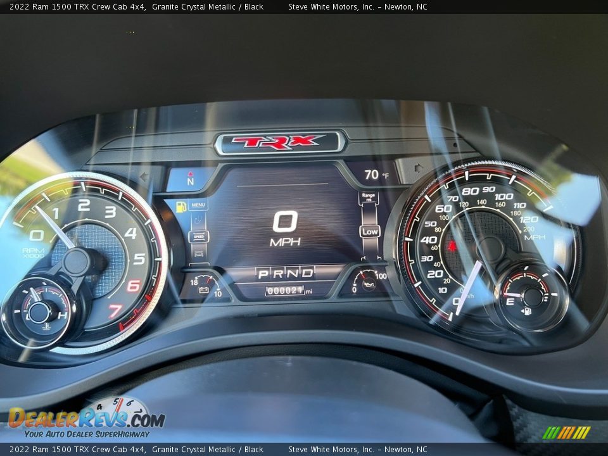608x456 pixels.
Task: Click the red 6 on tachometer
Action: (133, 286)
